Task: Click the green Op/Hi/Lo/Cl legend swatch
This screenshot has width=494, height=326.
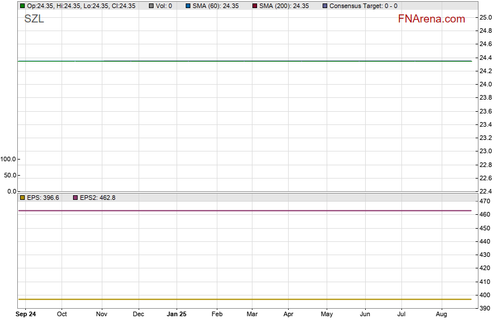Action: 22,6
